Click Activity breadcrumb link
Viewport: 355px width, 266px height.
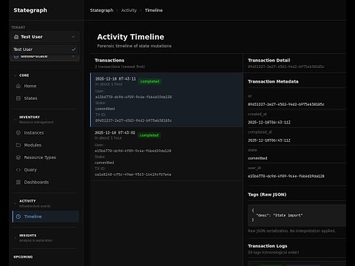point(129,10)
